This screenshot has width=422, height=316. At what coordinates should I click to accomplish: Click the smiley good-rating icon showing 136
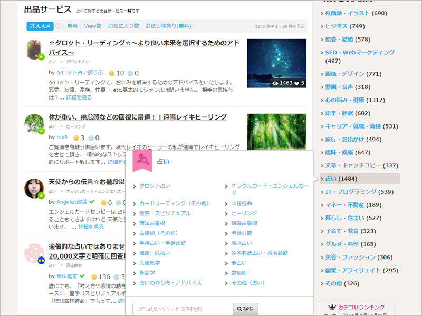pyautogui.click(x=94, y=277)
